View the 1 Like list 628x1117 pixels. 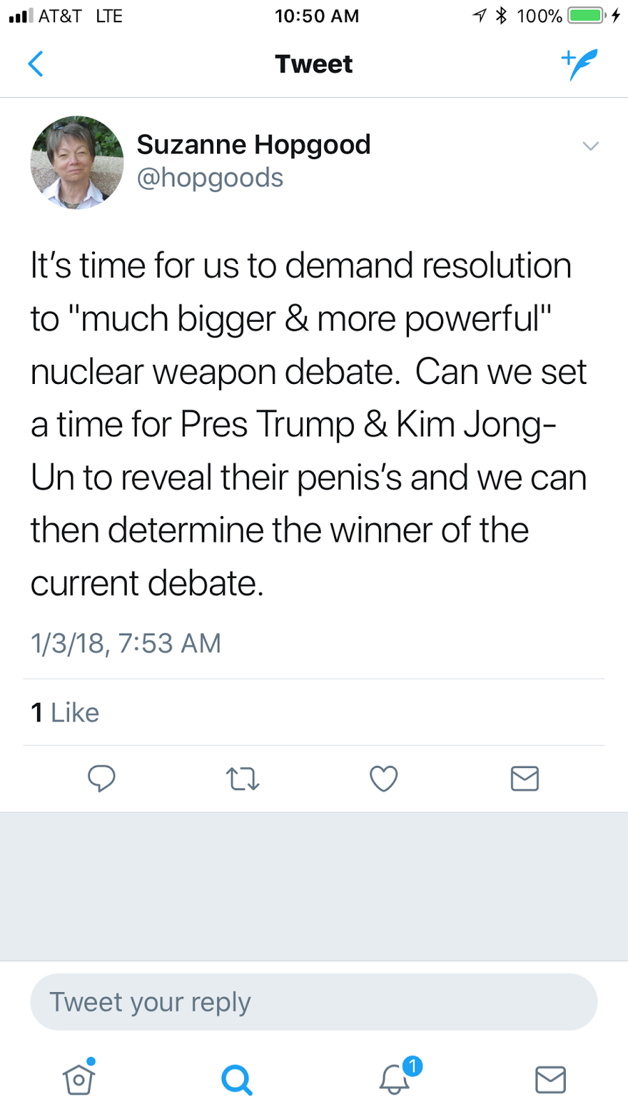point(65,713)
